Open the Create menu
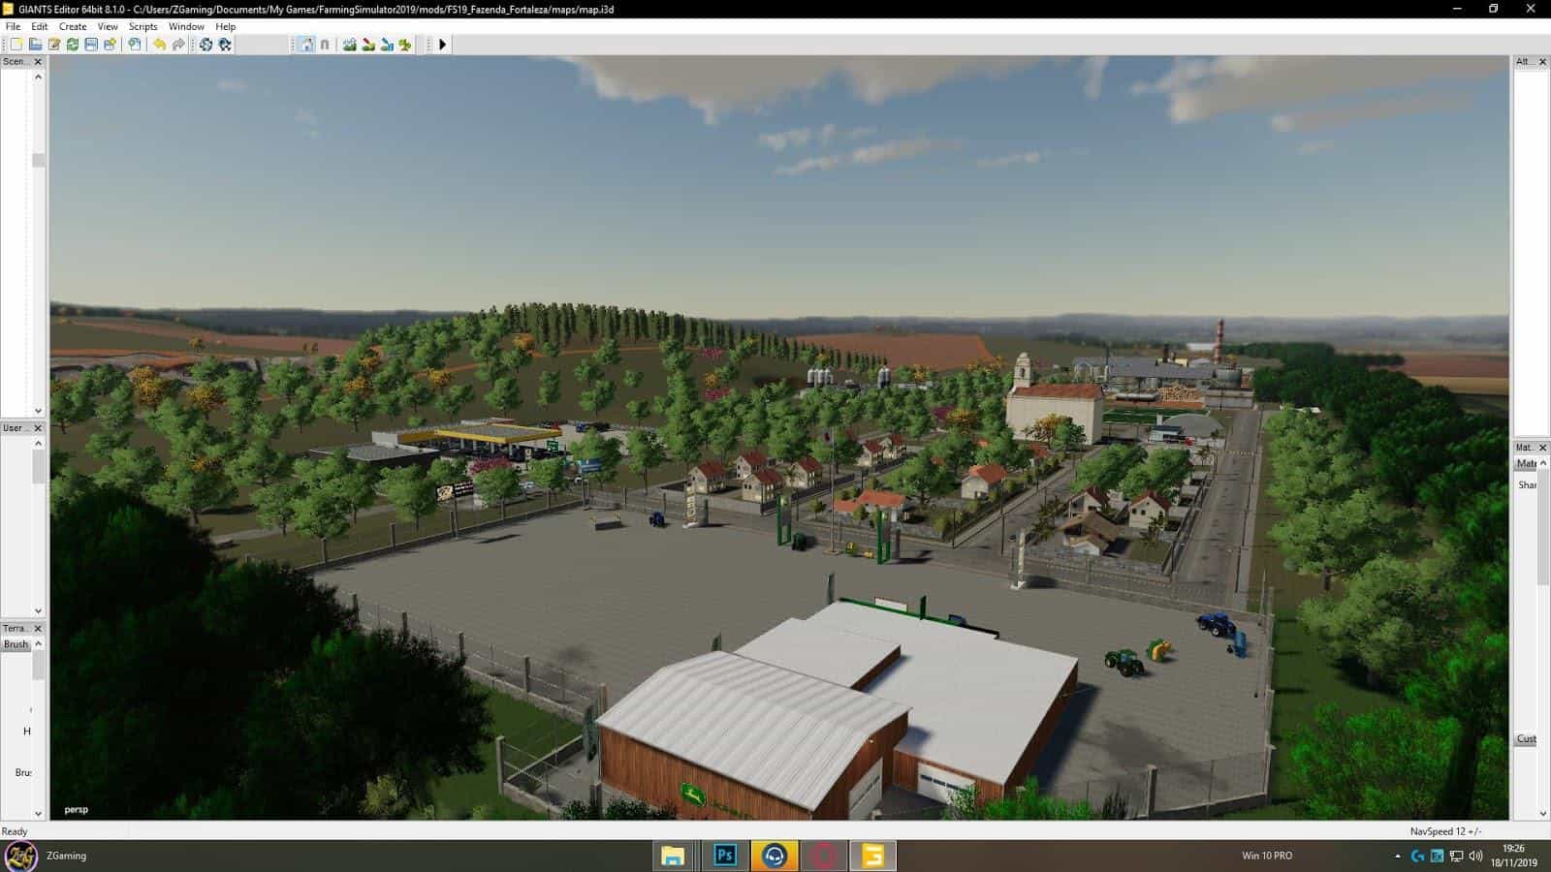 click(x=73, y=27)
